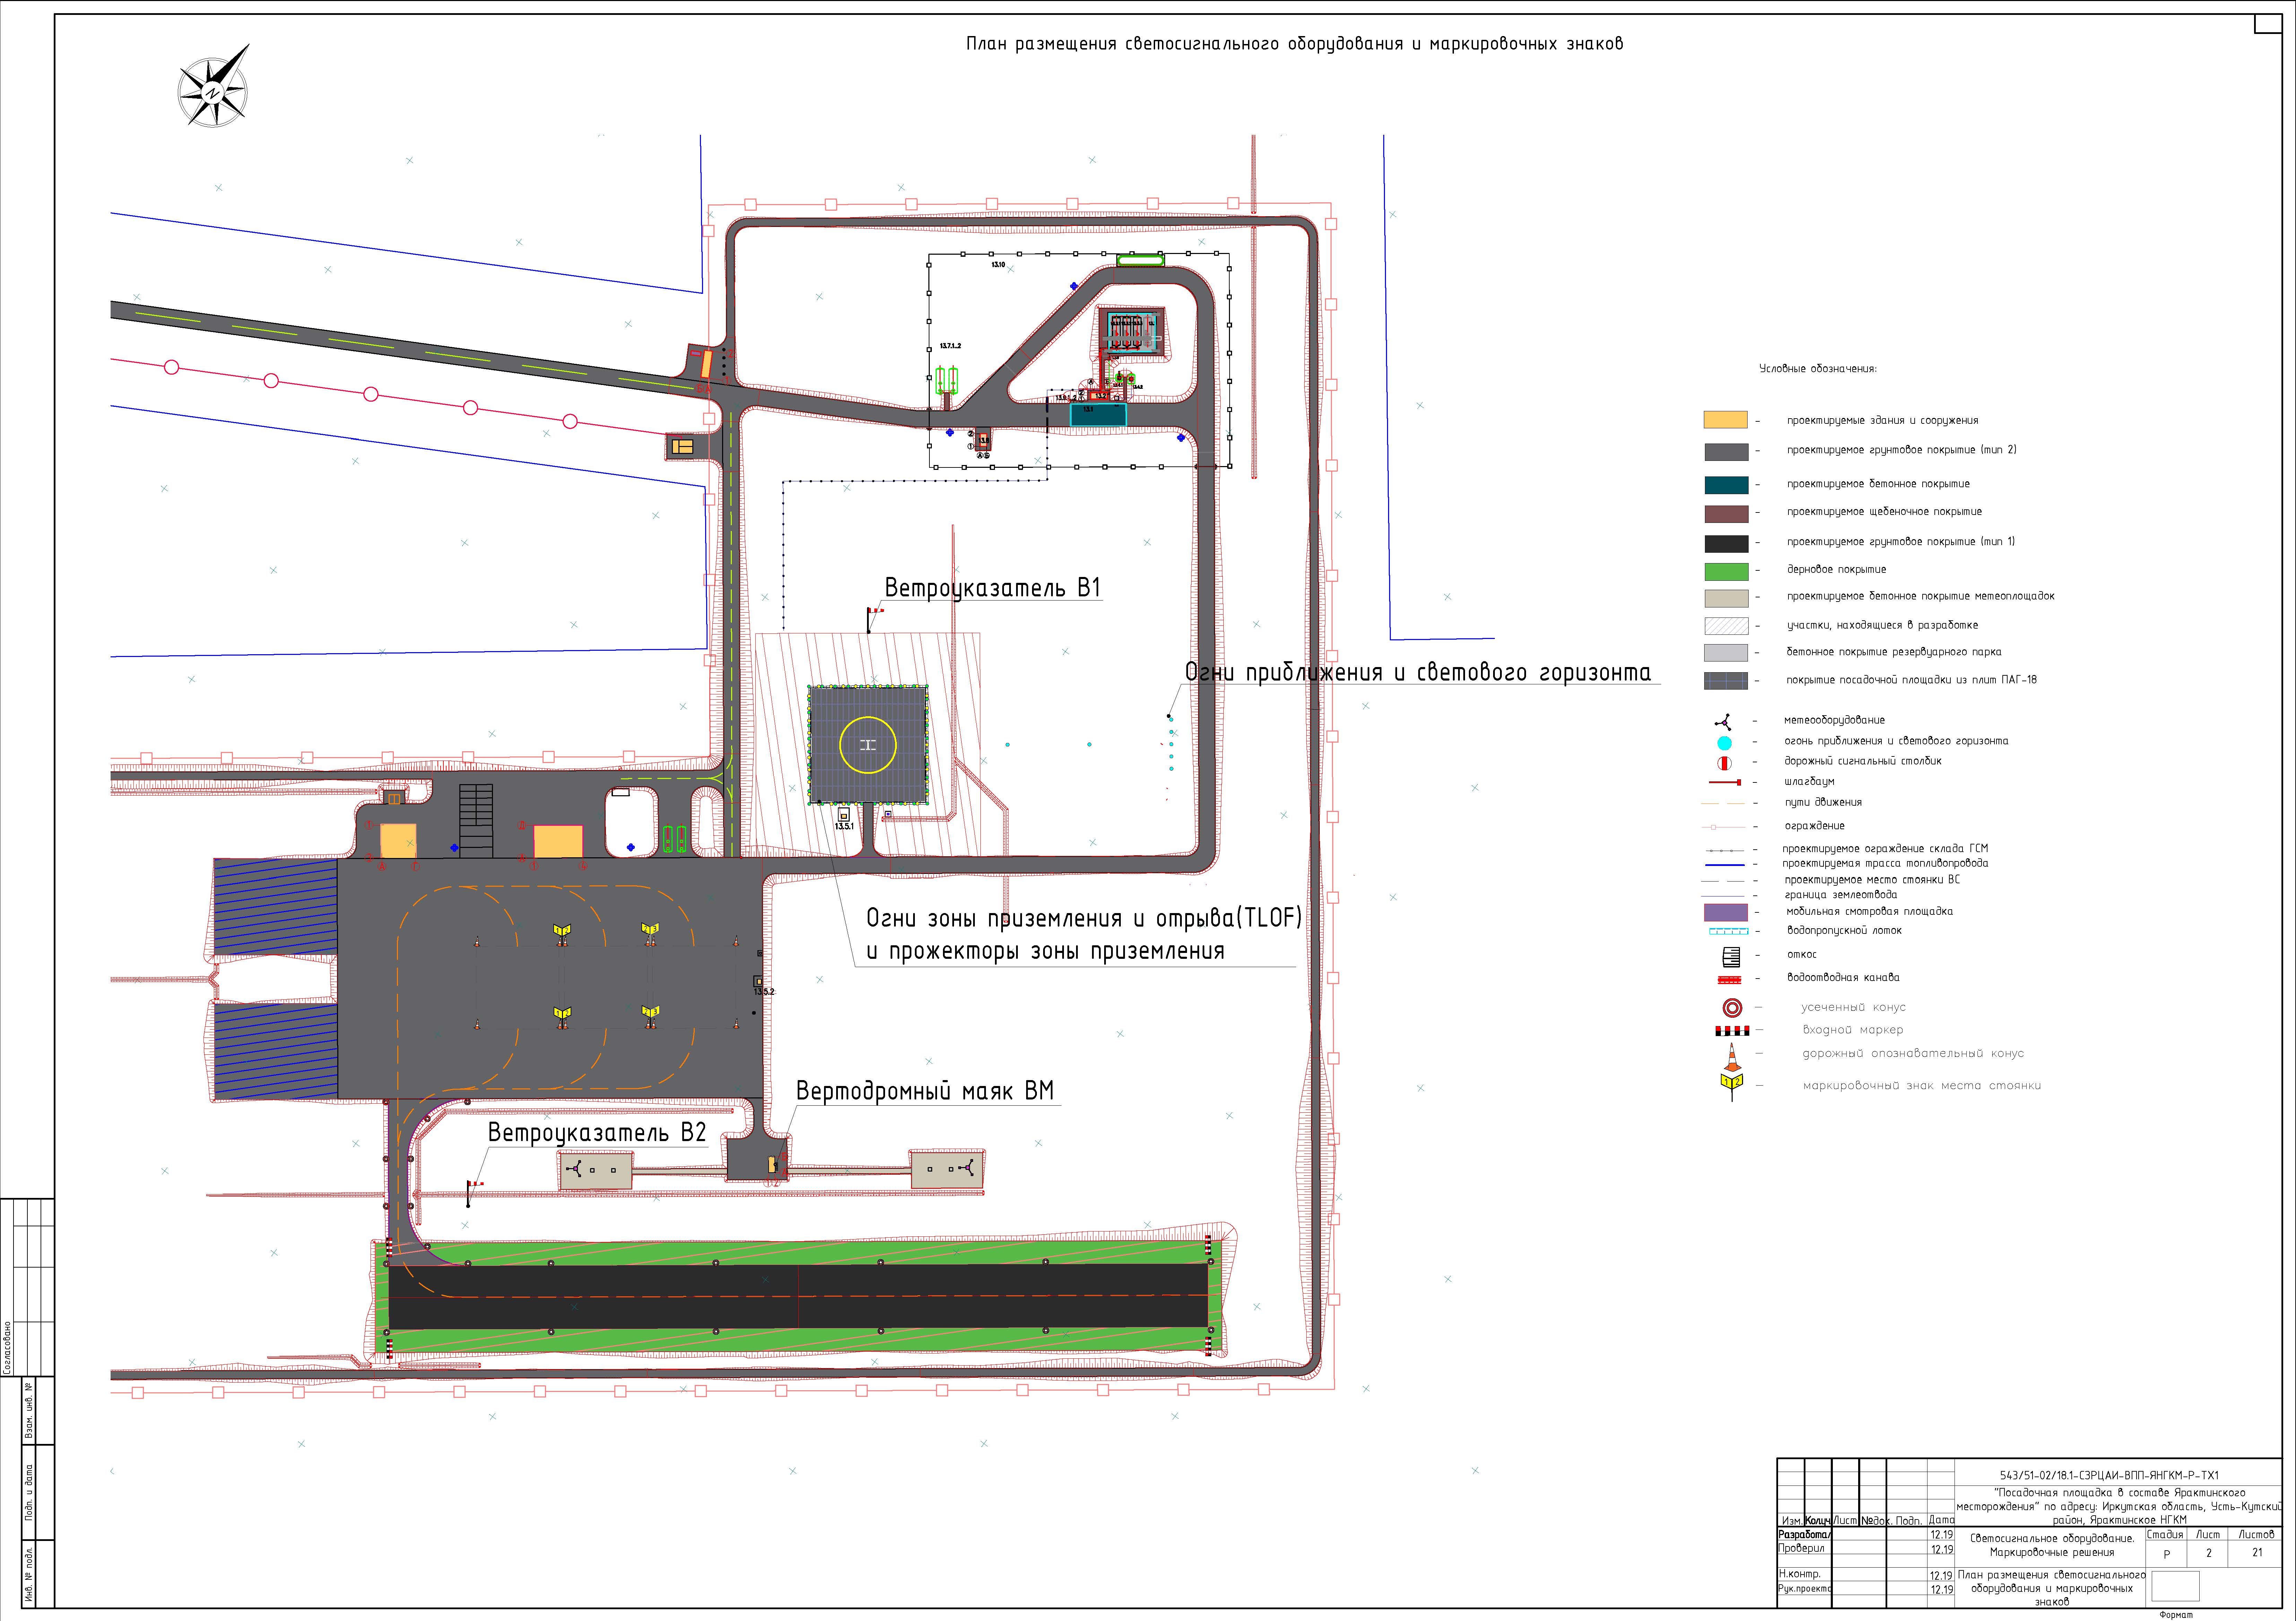2296x1621 pixels.
Task: Click the 'граница землеотвода' legend text
Action: (1841, 895)
